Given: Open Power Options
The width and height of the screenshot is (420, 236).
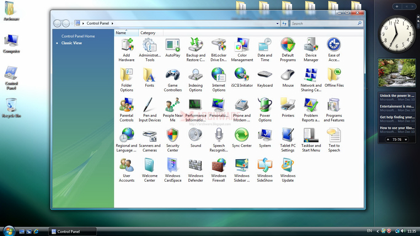Looking at the screenshot, I should (x=265, y=110).
